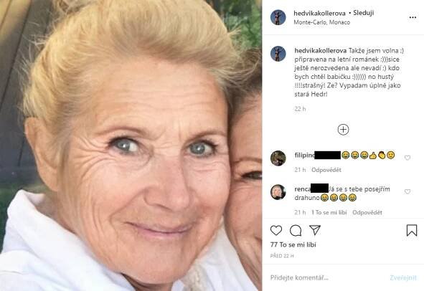Follow the account via the Sleduji link
Image resolution: width=424 pixels, height=291 pixels.
pos(364,13)
